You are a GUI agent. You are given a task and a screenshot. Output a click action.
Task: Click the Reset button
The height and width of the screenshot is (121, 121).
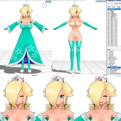(x=116, y=3)
